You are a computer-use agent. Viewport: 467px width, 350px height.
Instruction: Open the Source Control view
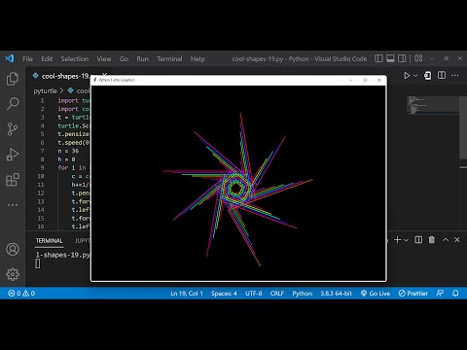[13, 129]
